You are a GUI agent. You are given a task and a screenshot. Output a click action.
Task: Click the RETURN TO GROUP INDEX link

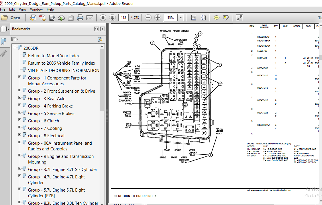point(135,196)
